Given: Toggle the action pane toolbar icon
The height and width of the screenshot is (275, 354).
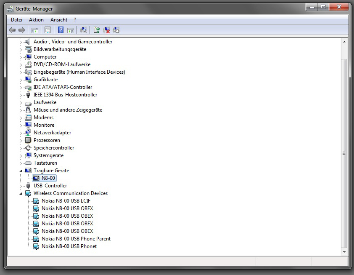Looking at the screenshot, I should (x=71, y=30).
